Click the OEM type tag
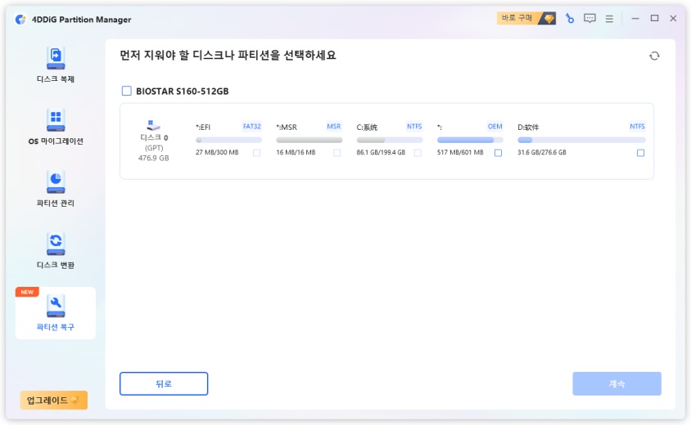 (495, 127)
